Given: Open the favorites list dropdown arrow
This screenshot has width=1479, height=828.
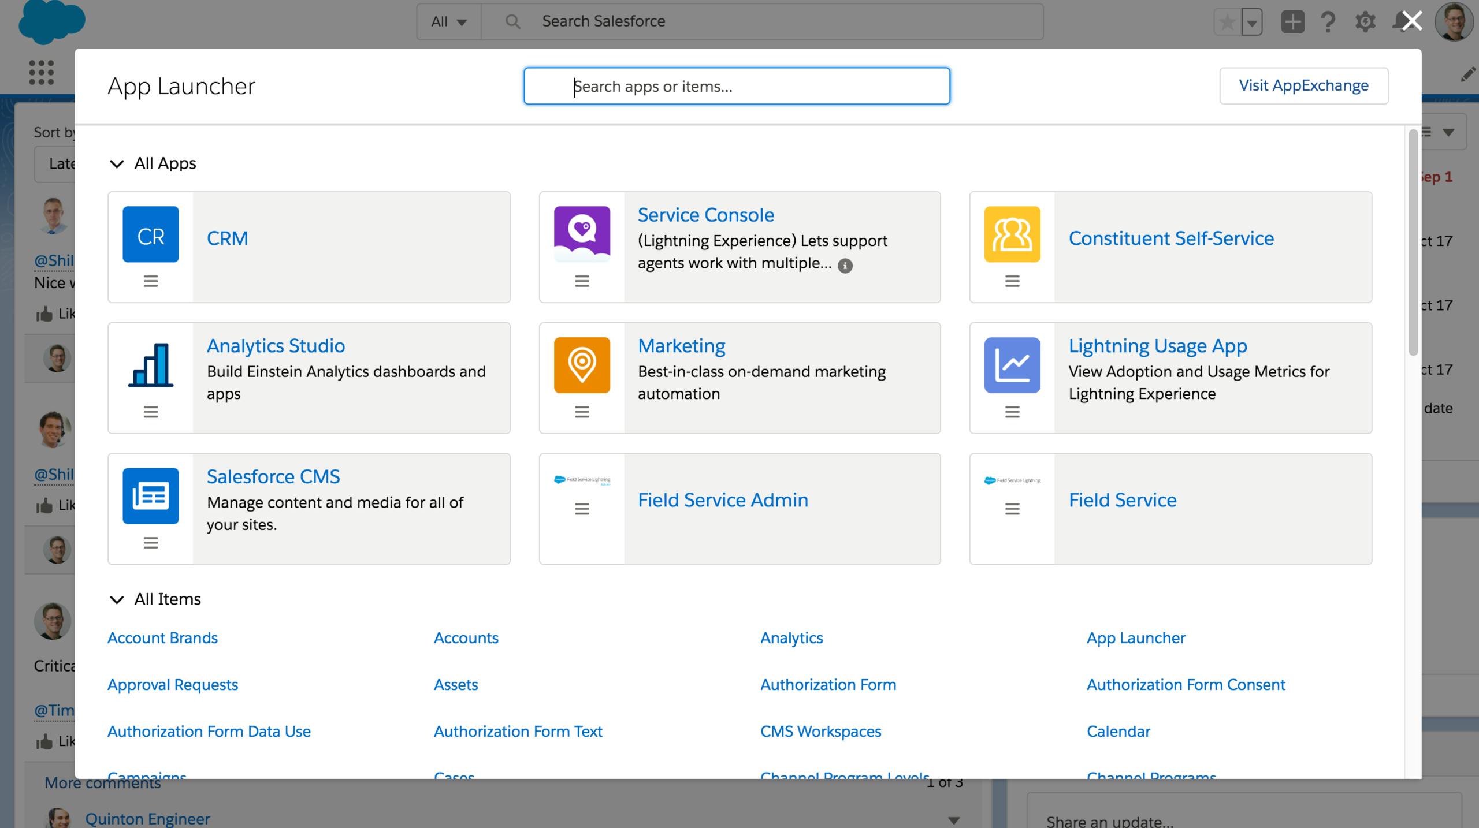Looking at the screenshot, I should 1252,23.
